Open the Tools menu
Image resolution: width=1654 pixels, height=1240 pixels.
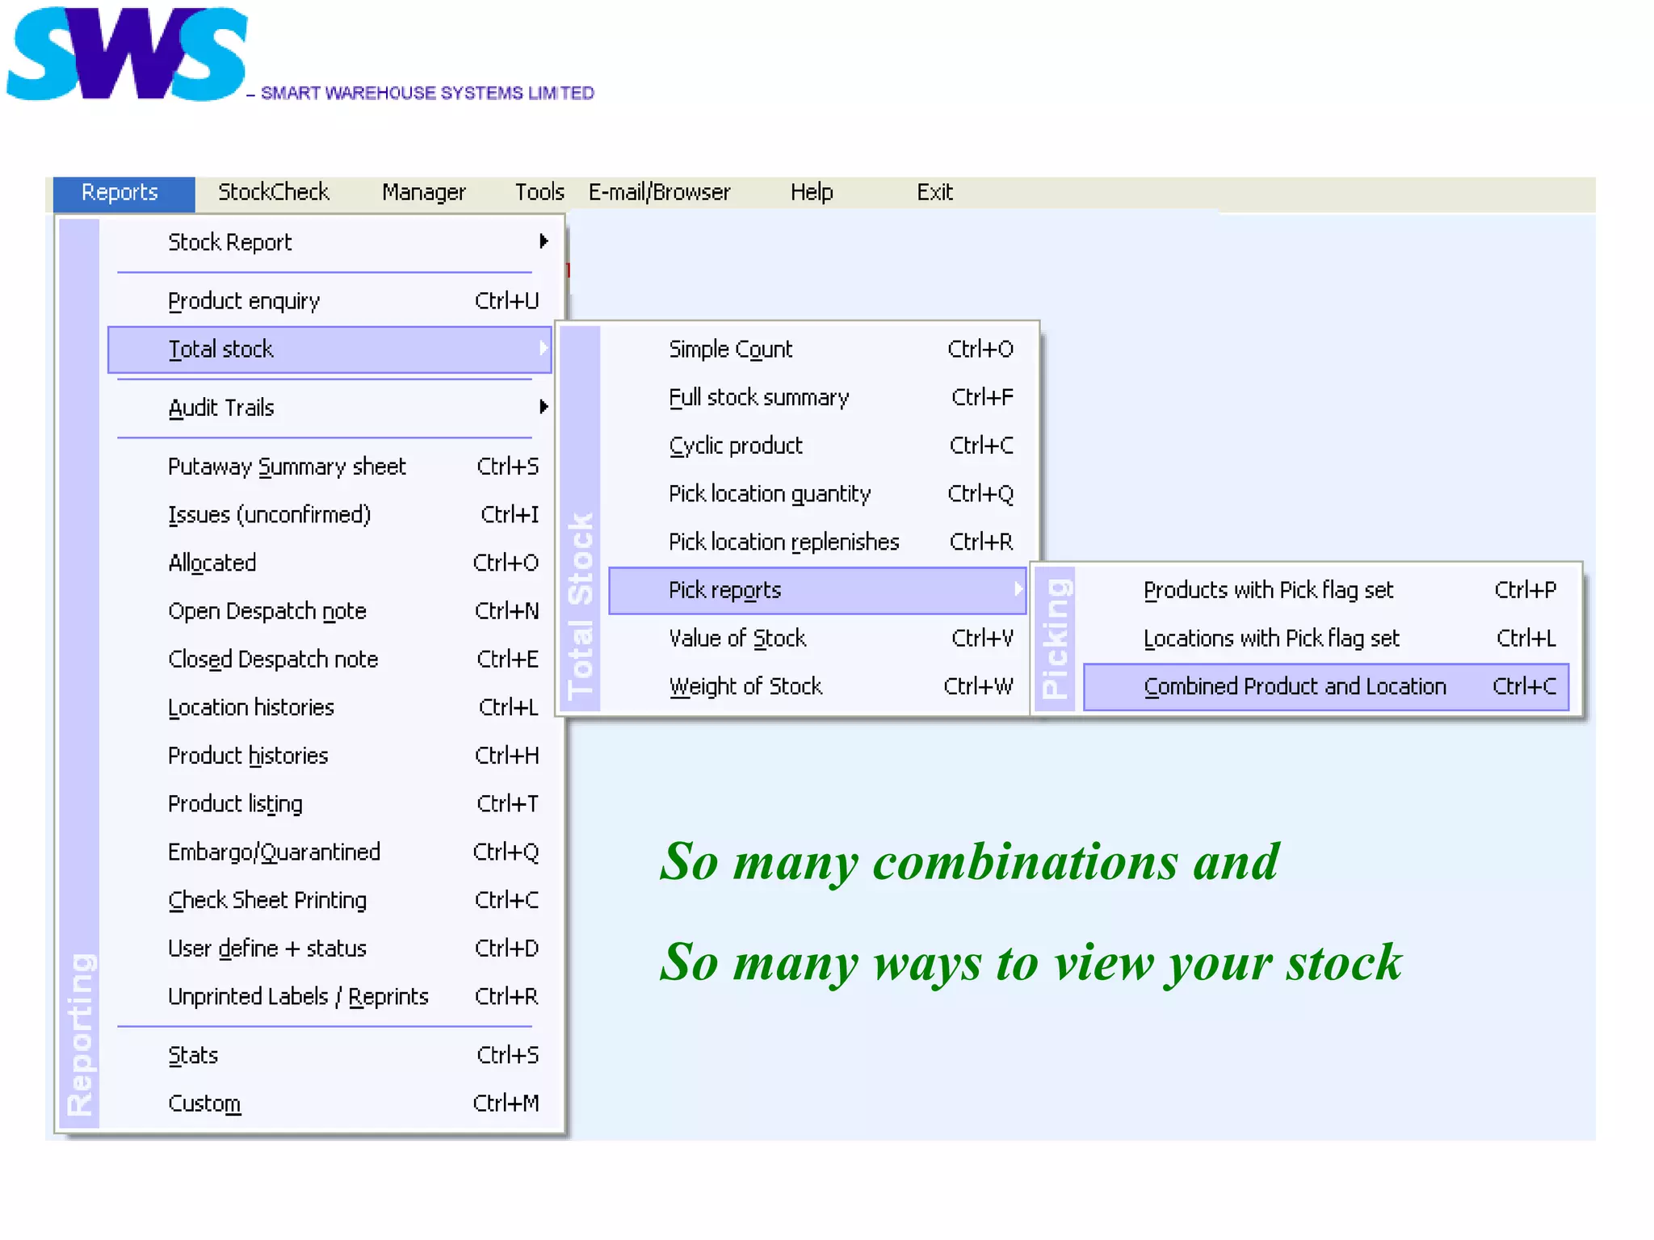(x=539, y=193)
